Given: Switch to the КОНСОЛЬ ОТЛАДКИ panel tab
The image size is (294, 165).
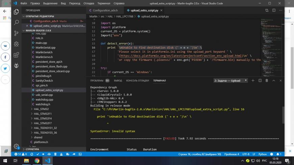Looking at the screenshot, I should pyautogui.click(x=138, y=81).
